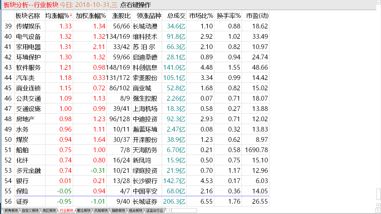381x214 pixels.
Task: Select the 交通设施 sector name
Action: coord(28,109)
